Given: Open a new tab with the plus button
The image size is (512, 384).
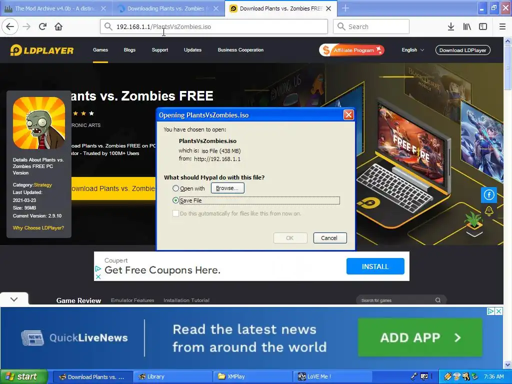Looking at the screenshot, I should [x=345, y=8].
